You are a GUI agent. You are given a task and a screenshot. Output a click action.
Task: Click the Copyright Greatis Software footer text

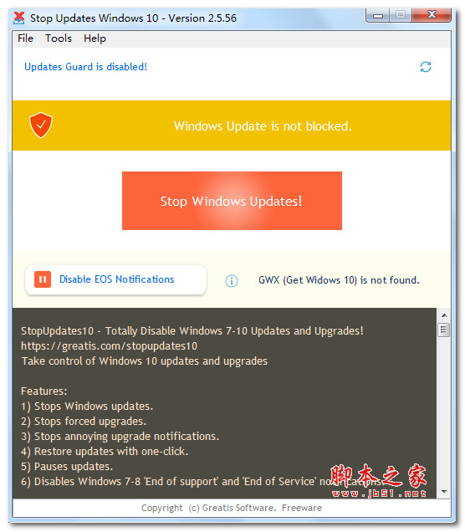(232, 508)
